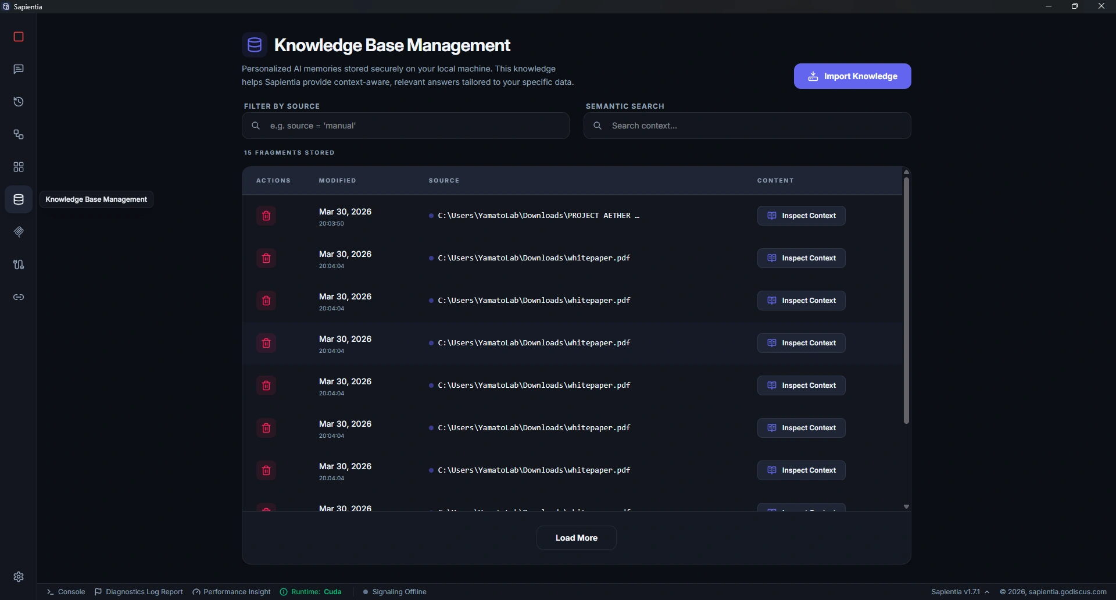1116x600 pixels.
Task: Open Performance Insight in status bar
Action: 231,592
